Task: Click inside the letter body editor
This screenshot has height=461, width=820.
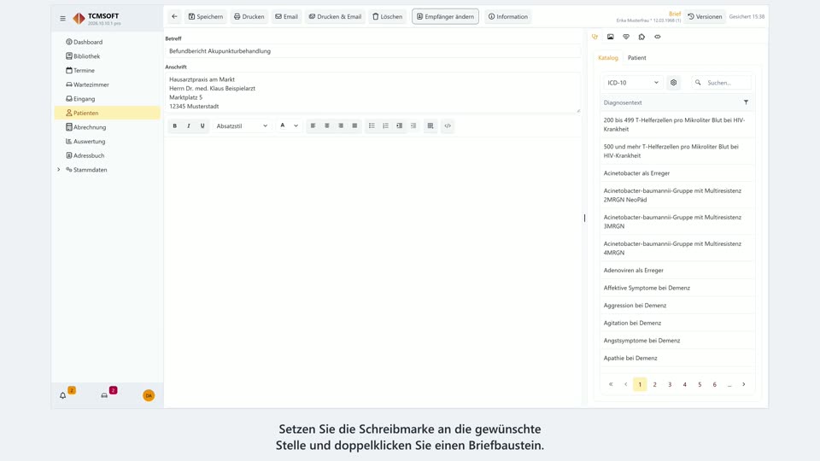Action: click(x=373, y=271)
